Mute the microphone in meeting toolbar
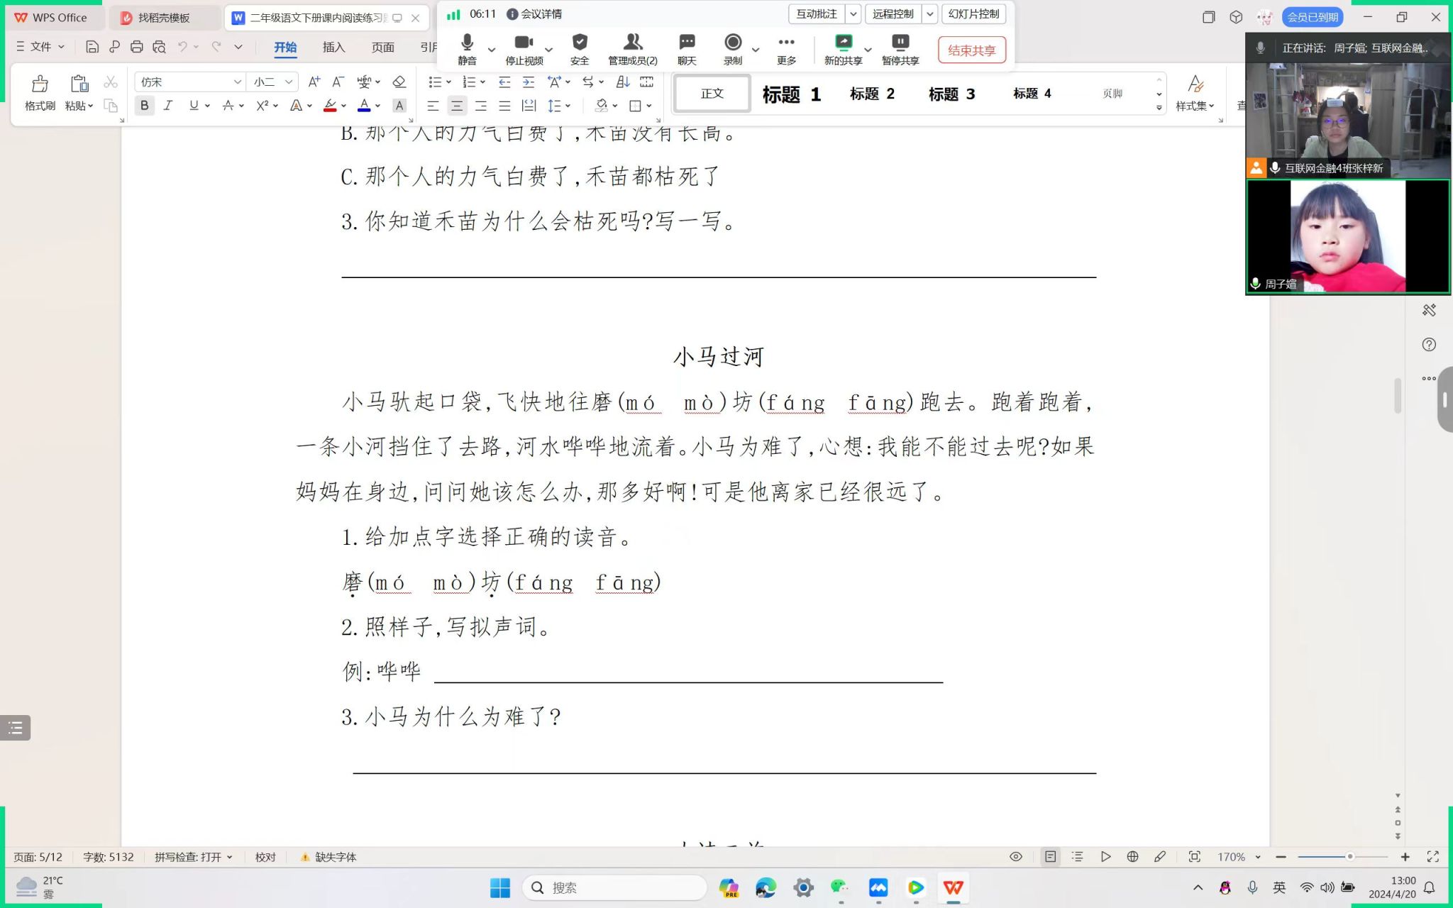 tap(467, 43)
